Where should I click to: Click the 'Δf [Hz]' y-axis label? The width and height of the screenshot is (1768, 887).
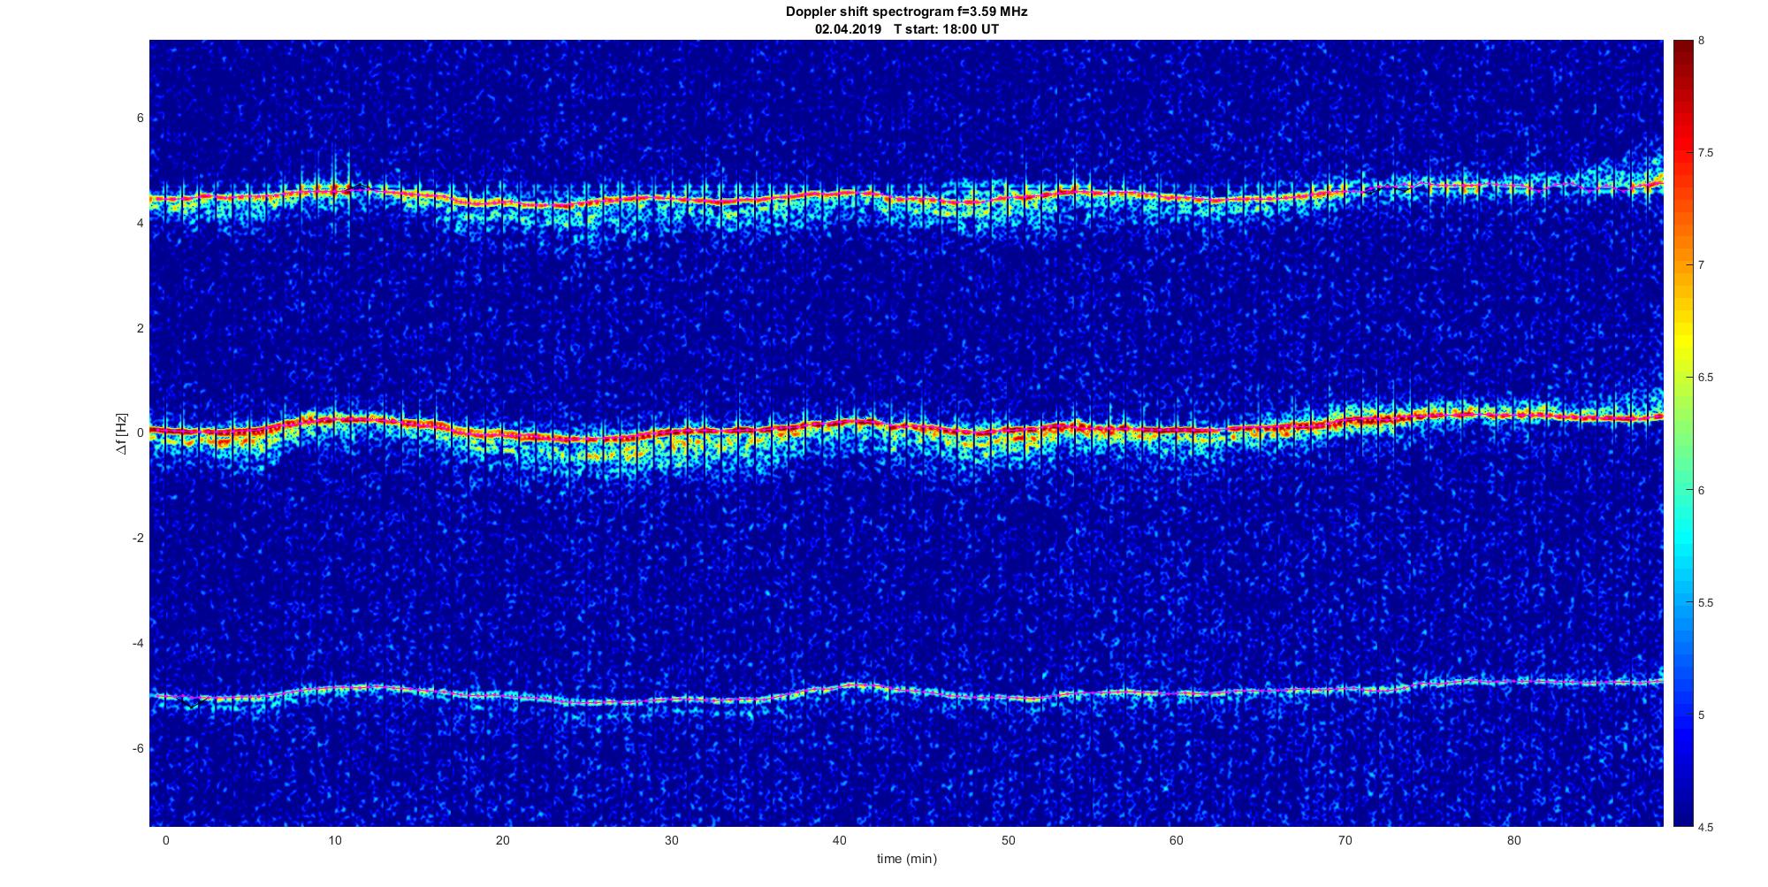[x=122, y=433]
